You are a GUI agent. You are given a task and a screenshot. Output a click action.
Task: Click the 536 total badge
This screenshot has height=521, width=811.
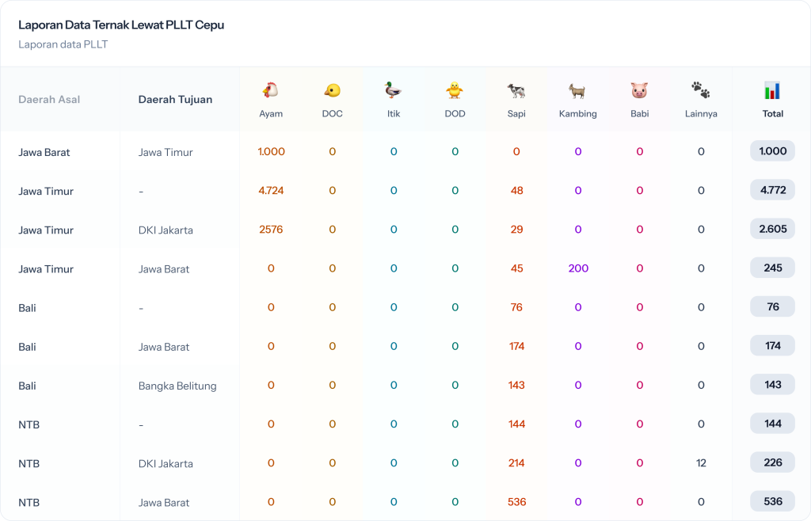(772, 501)
